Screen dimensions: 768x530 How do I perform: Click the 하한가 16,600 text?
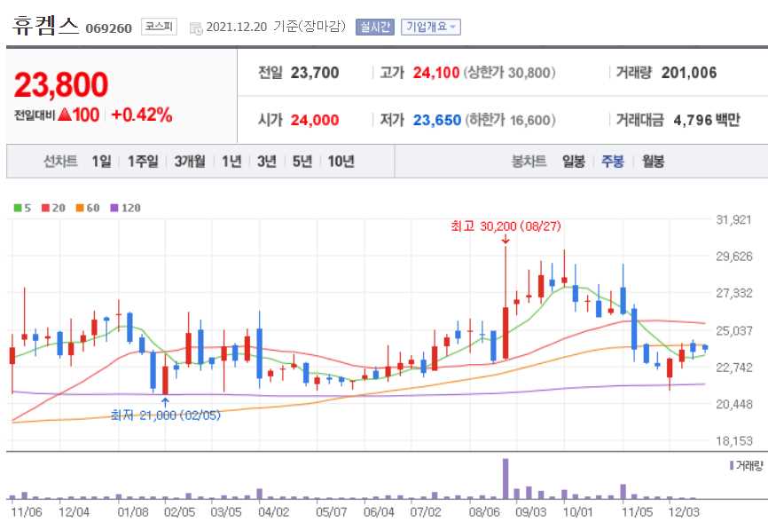pos(510,120)
